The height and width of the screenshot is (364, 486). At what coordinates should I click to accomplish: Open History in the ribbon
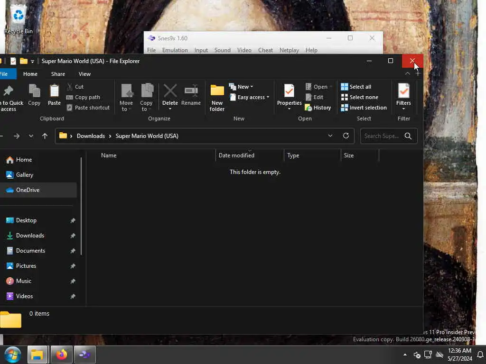pos(318,108)
